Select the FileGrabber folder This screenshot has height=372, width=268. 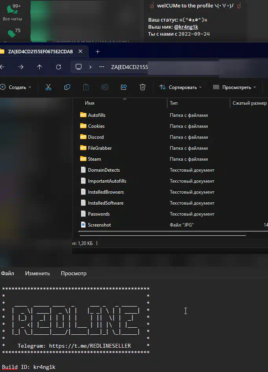coord(100,148)
